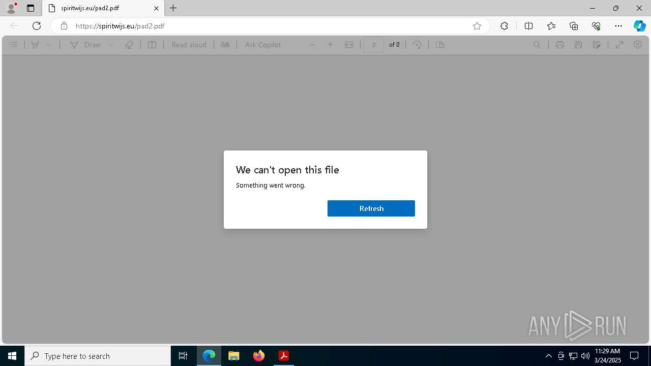The image size is (651, 366).
Task: Launch Firefox from taskbar
Action: coord(259,356)
